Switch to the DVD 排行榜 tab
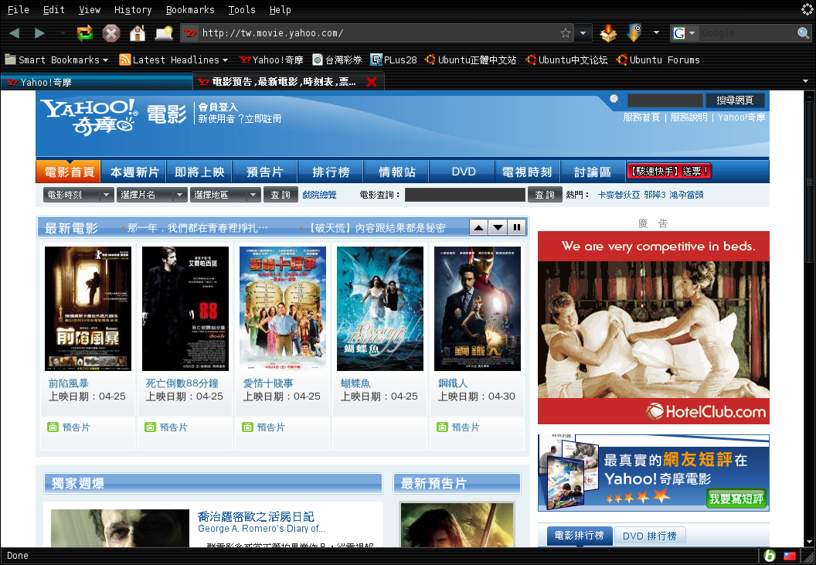The height and width of the screenshot is (565, 816). pyautogui.click(x=649, y=536)
